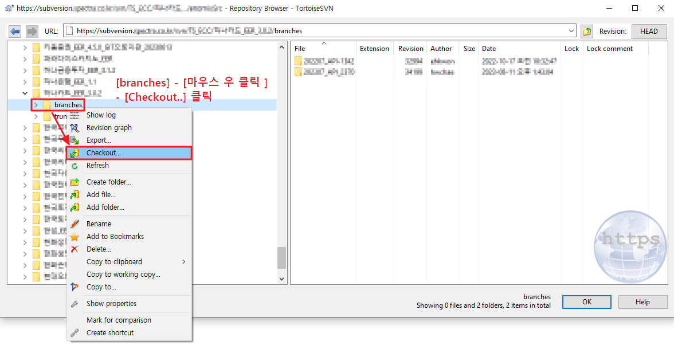Viewport: 674px width, 345px height.
Task: Choose Refresh from context menu
Action: click(130, 166)
